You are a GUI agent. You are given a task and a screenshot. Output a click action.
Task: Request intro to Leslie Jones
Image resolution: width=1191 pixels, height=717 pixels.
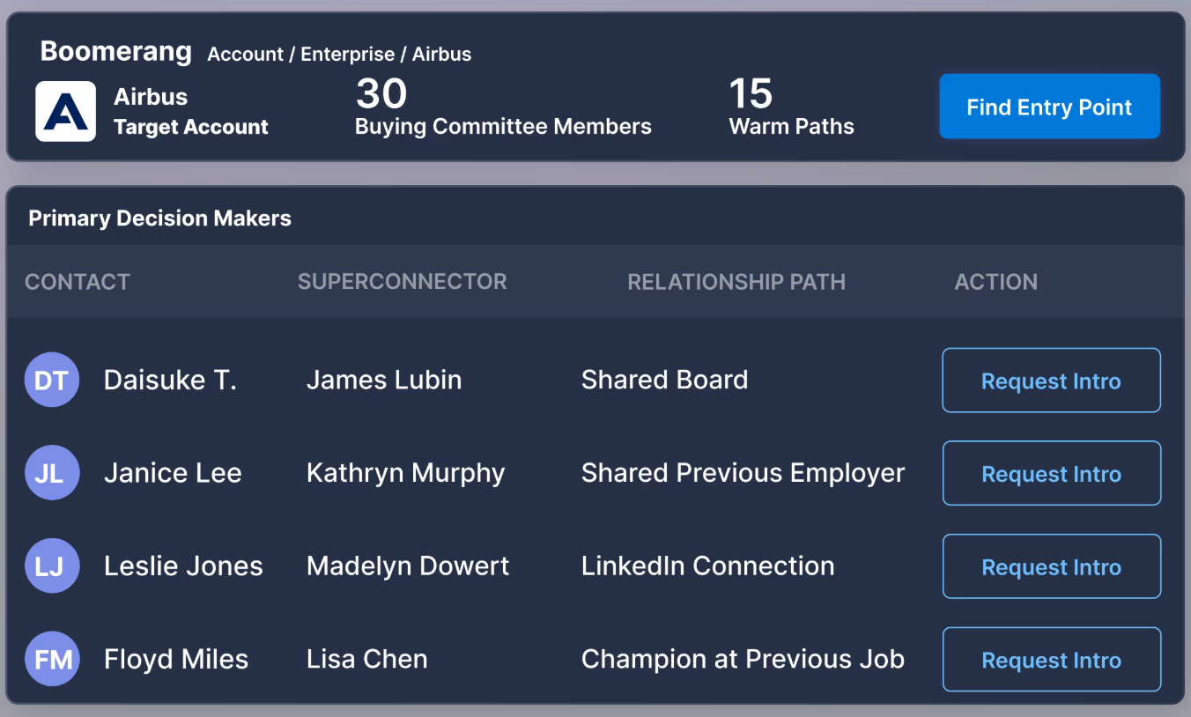(x=1051, y=566)
